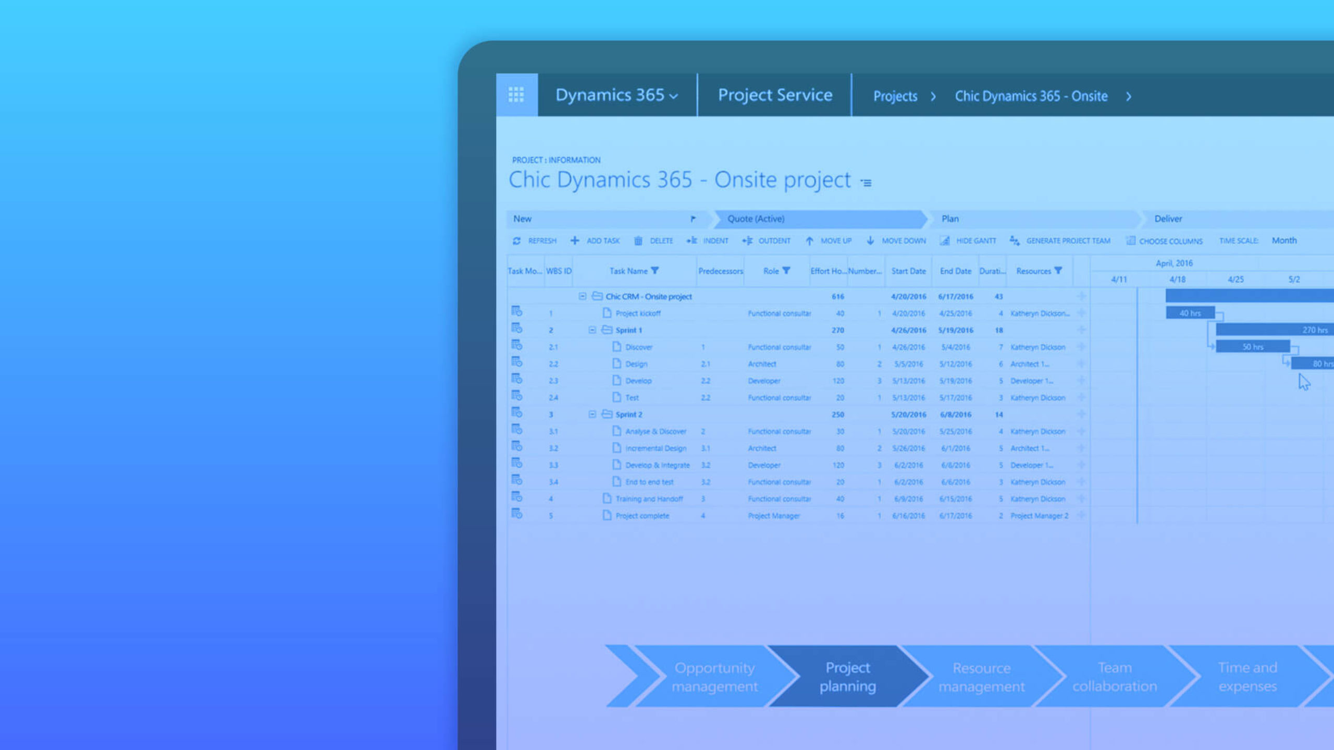Click the Choose Columns dropdown

[x=1168, y=240]
